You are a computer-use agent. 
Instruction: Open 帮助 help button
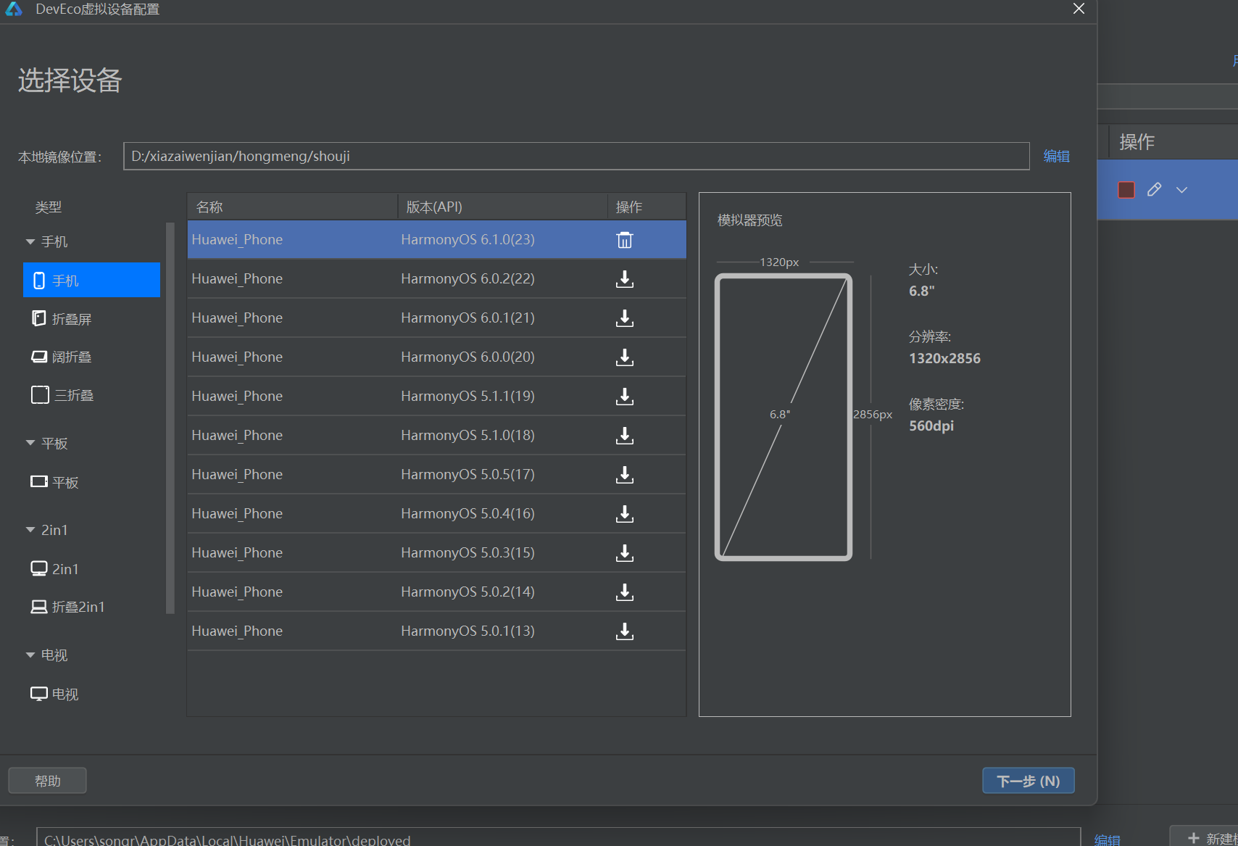tap(48, 781)
